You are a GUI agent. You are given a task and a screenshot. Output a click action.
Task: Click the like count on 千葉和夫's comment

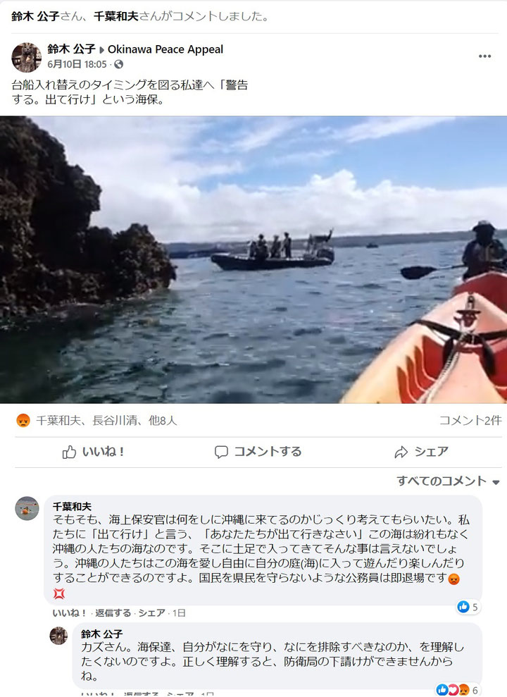click(x=468, y=607)
